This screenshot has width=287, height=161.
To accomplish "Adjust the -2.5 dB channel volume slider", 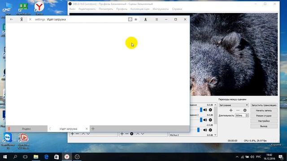I will tap(198, 130).
